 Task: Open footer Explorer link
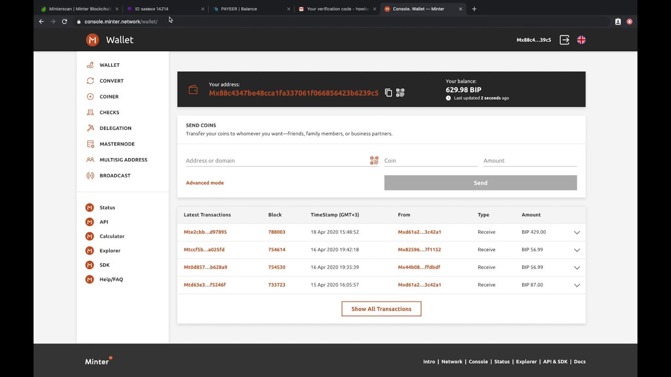tap(526, 362)
